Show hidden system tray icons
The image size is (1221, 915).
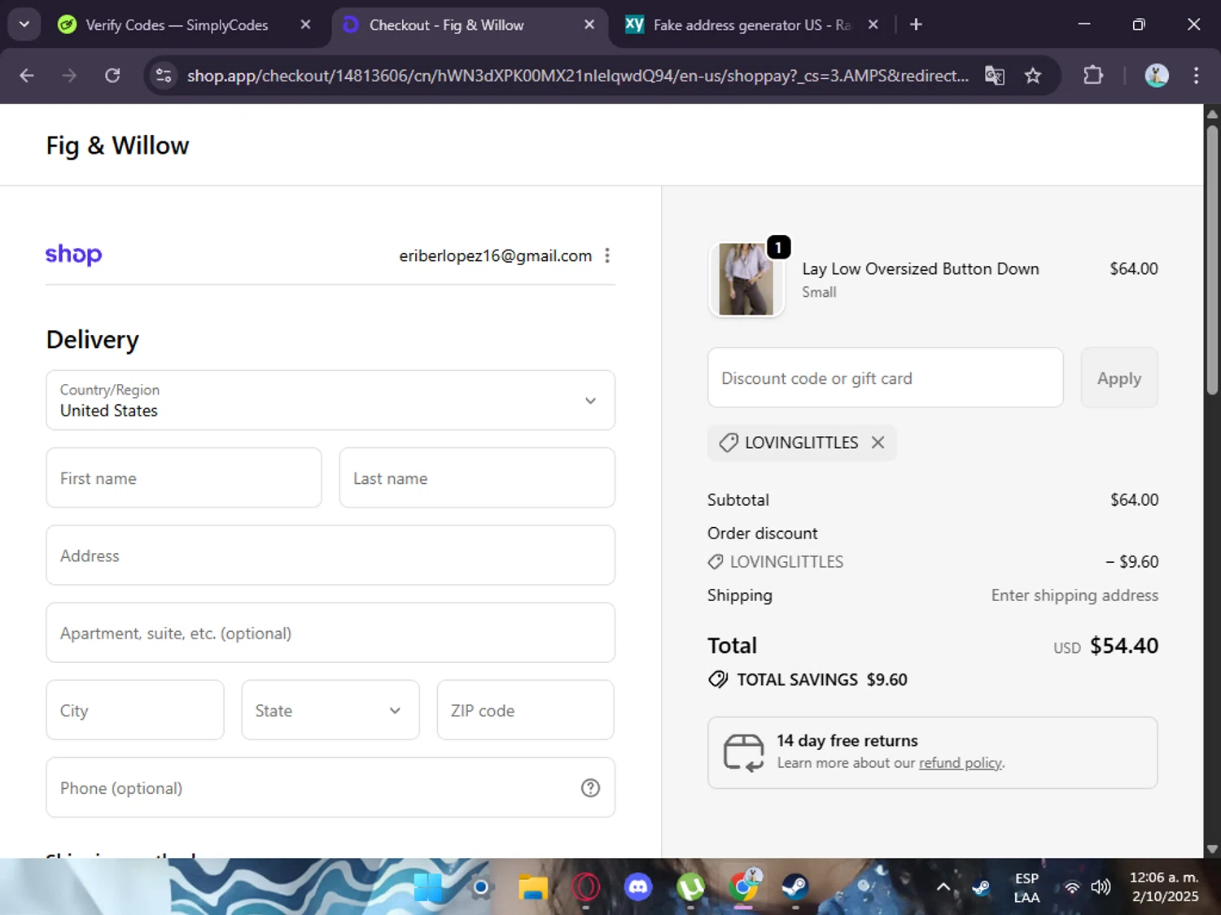coord(943,887)
